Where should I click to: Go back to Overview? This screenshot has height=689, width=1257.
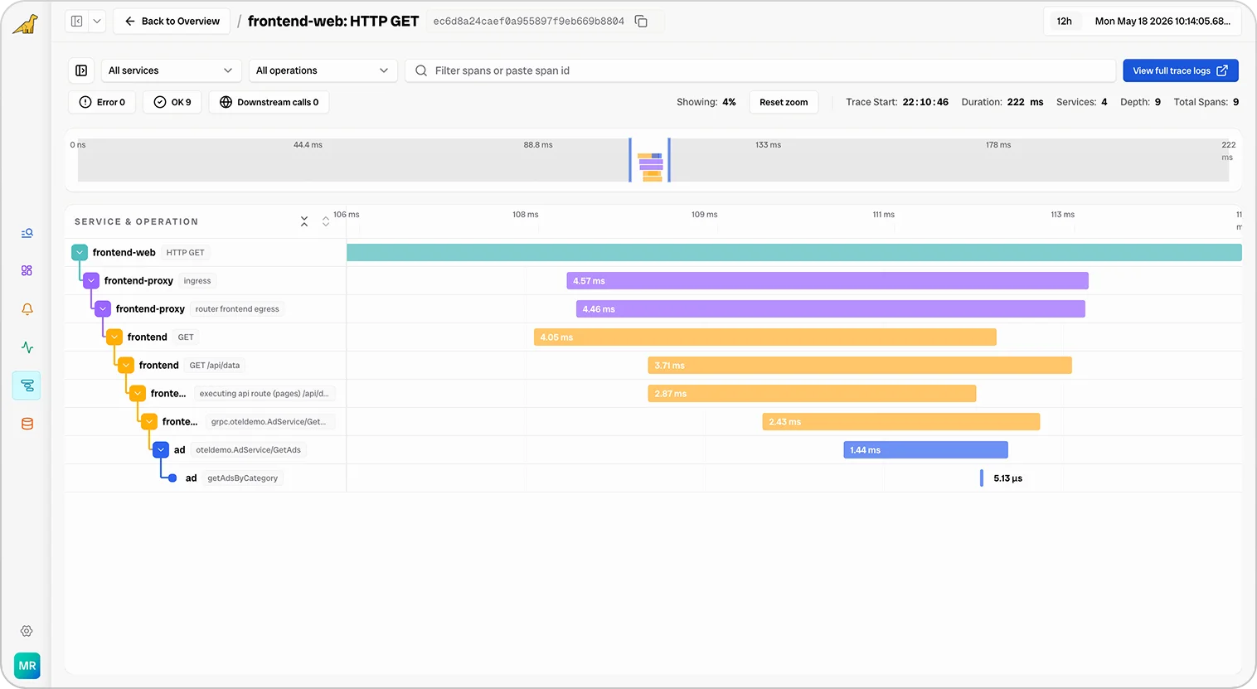pyautogui.click(x=172, y=21)
